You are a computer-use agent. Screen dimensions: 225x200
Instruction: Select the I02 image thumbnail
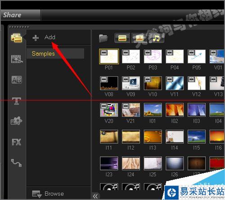(x=175, y=110)
